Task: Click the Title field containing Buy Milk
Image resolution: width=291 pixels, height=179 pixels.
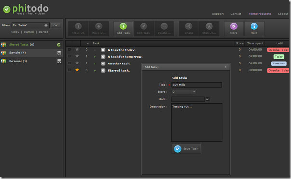Action: point(197,85)
